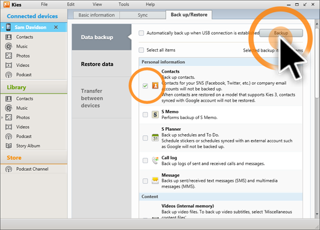Click the scrollbar down arrow at bottom
Viewport: 320px width, 230px height.
(x=317, y=214)
